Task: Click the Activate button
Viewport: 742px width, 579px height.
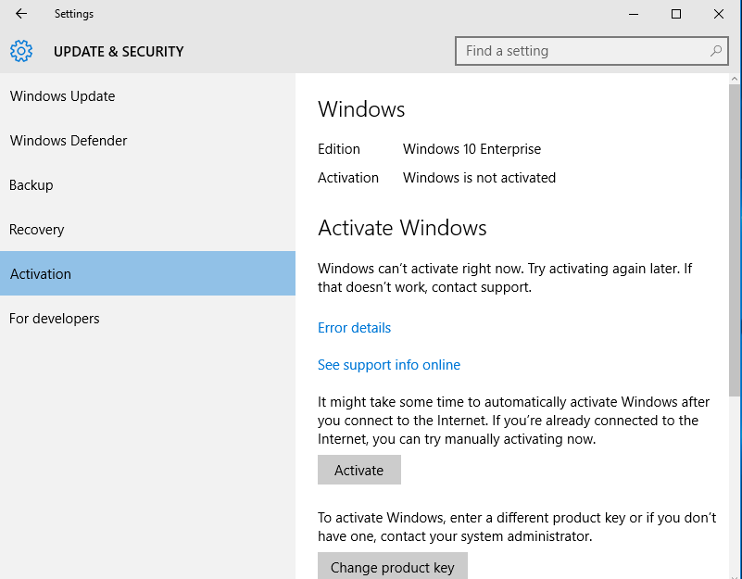Action: point(359,470)
